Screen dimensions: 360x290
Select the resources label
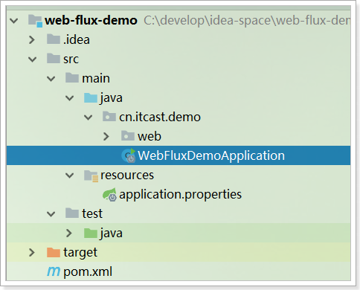tap(127, 175)
